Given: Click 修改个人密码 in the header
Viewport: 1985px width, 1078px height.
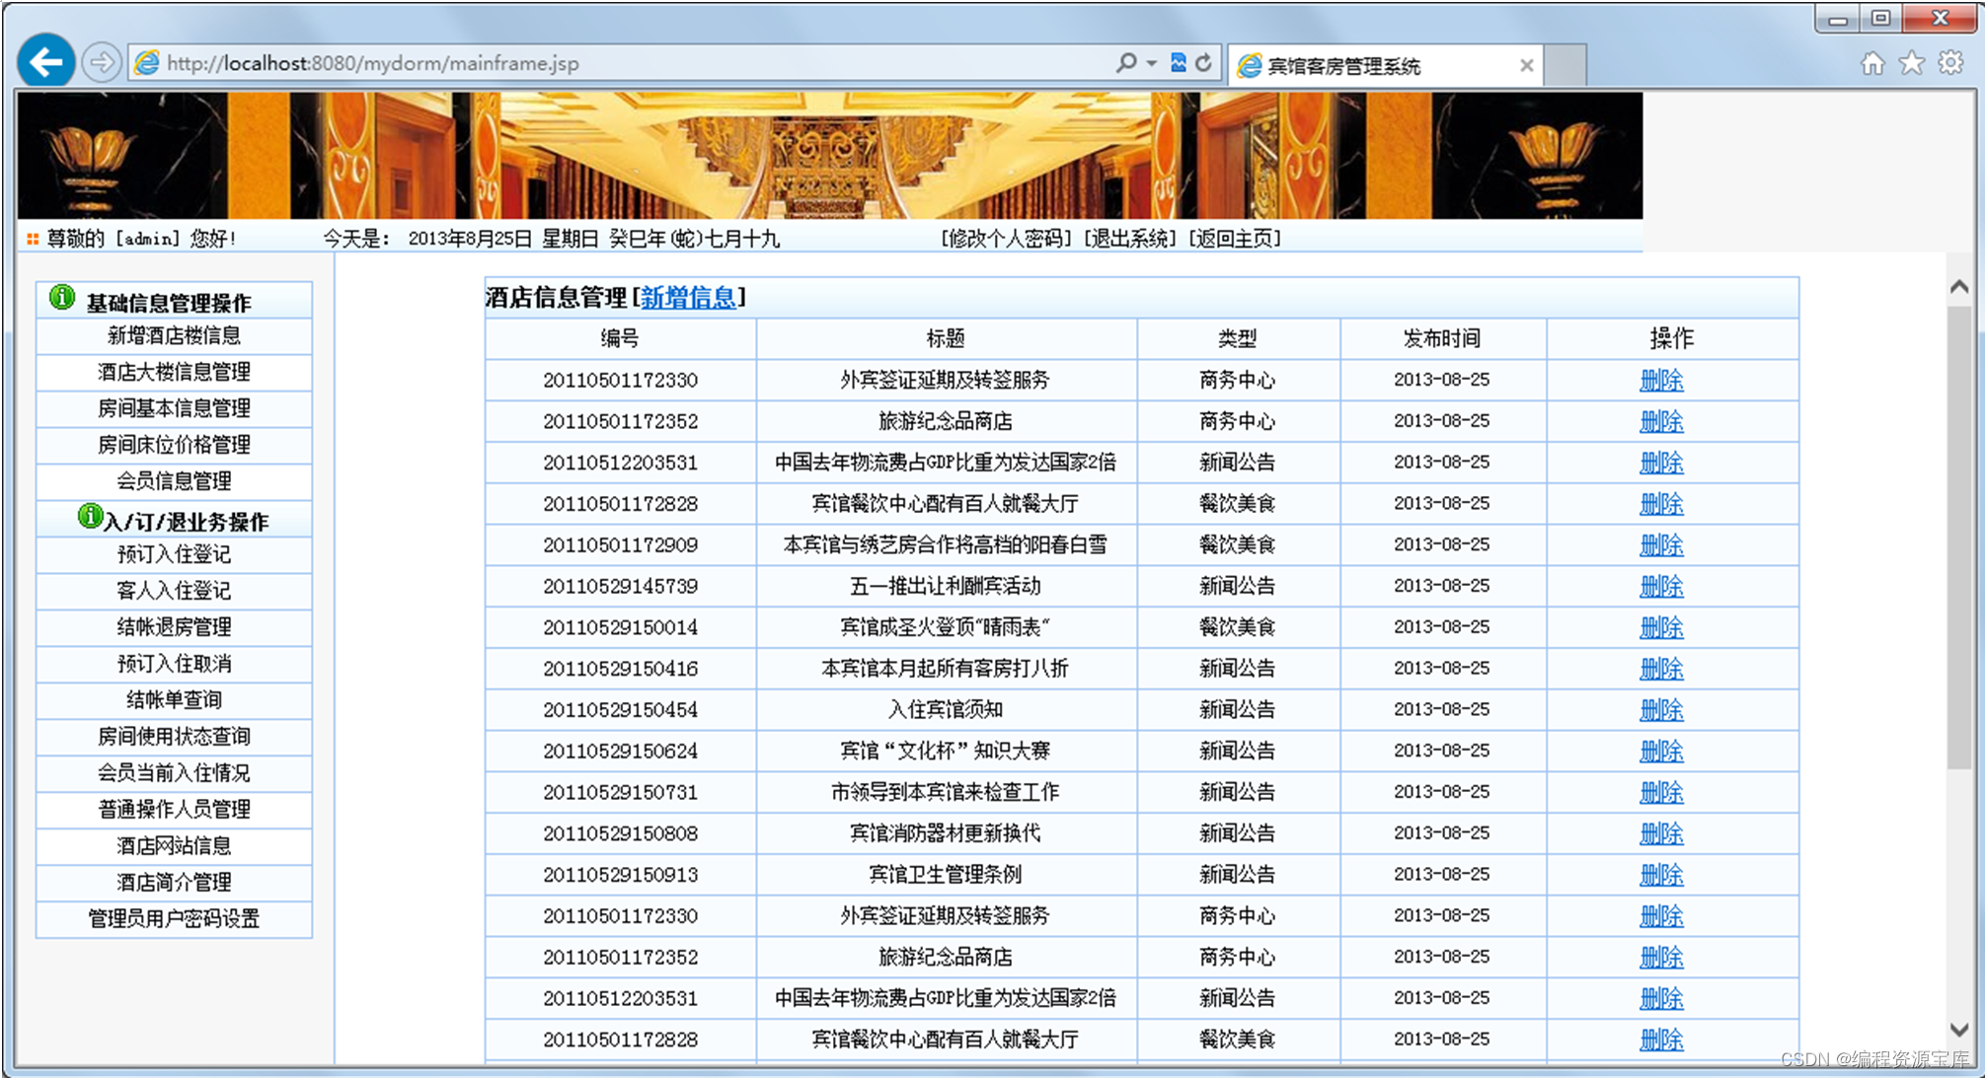Looking at the screenshot, I should coord(1006,239).
